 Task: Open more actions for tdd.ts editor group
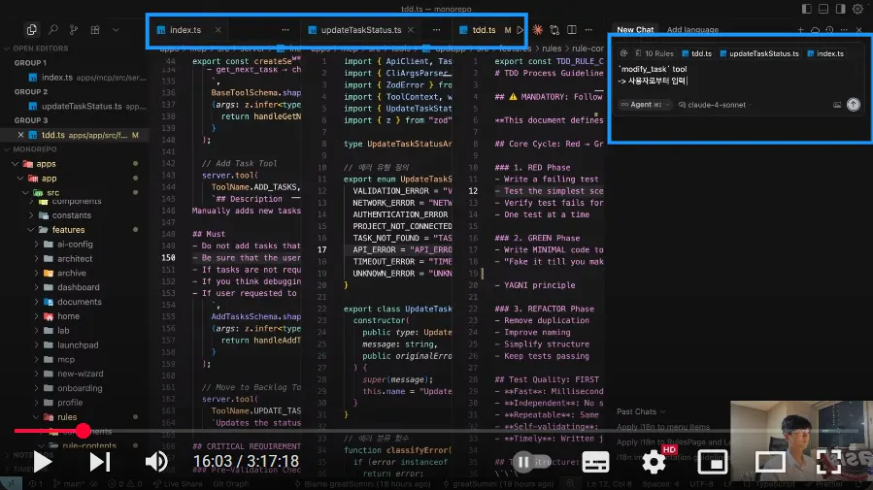coord(588,30)
